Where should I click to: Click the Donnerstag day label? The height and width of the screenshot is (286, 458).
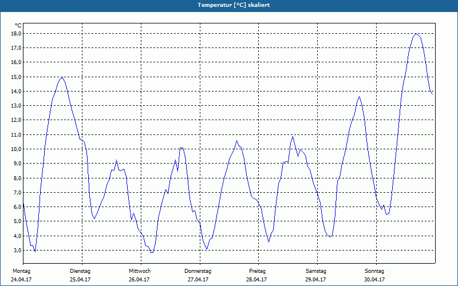coord(198,271)
